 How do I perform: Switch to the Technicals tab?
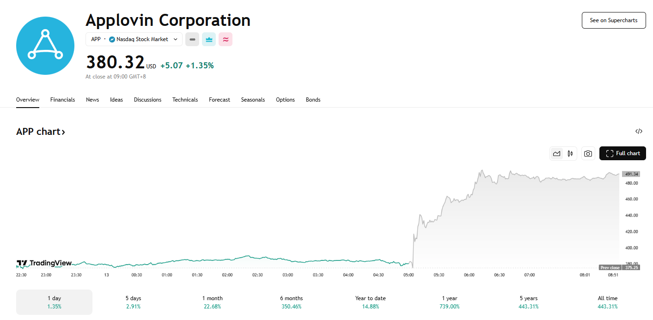(x=185, y=100)
